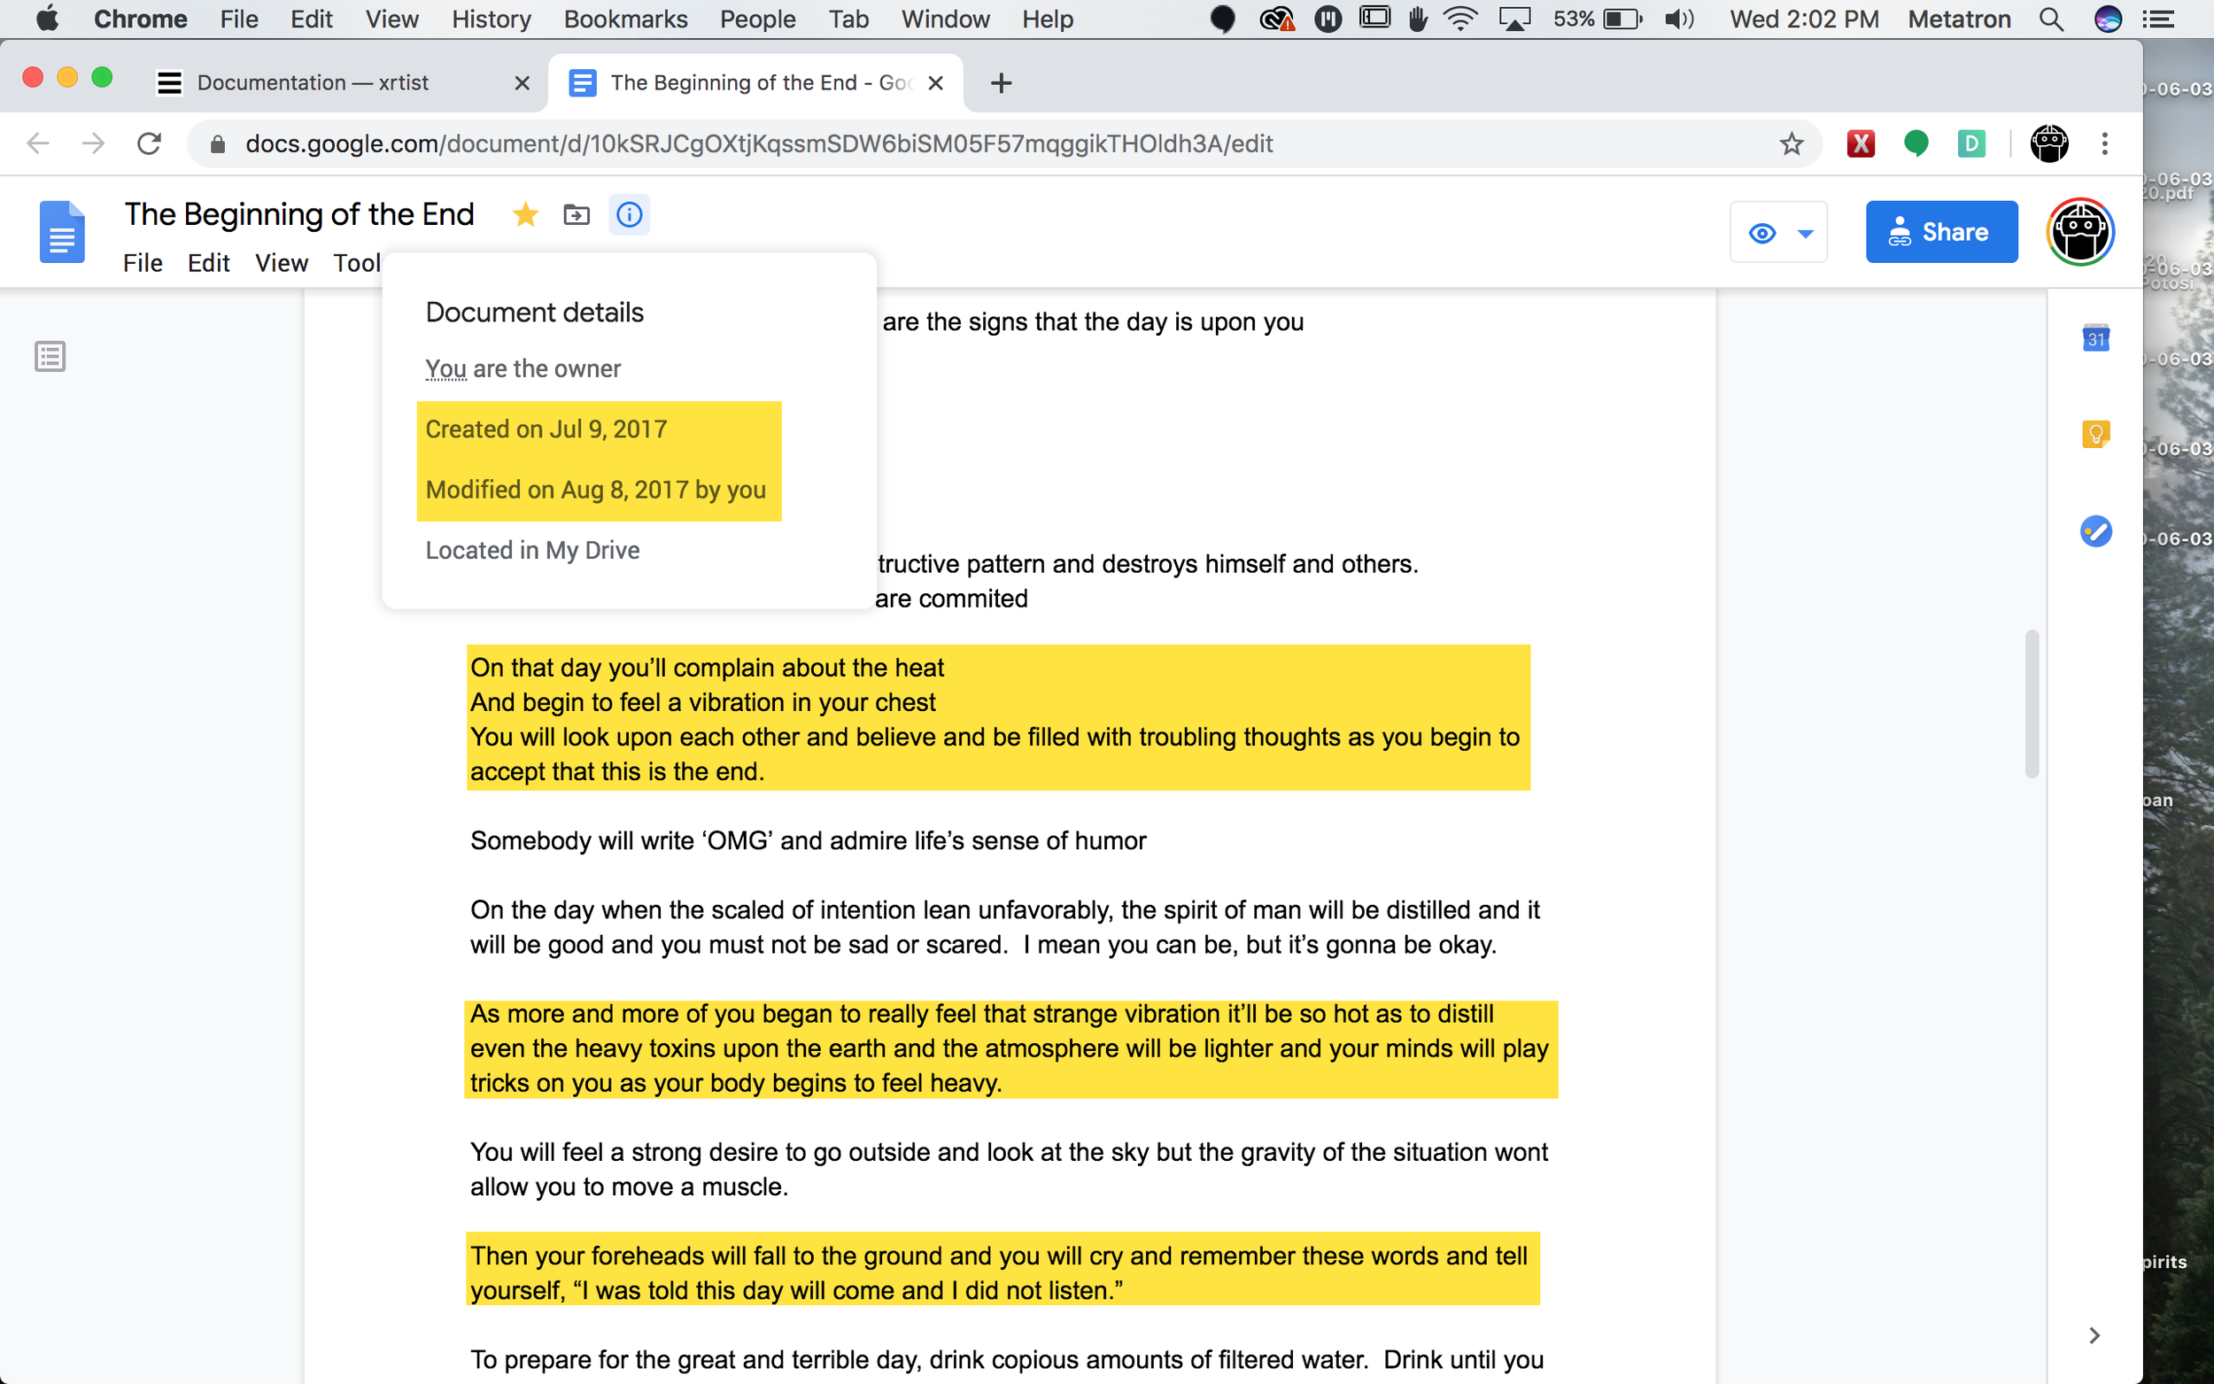Open the Chrome three-dot menu
2214x1384 pixels.
[x=2104, y=143]
